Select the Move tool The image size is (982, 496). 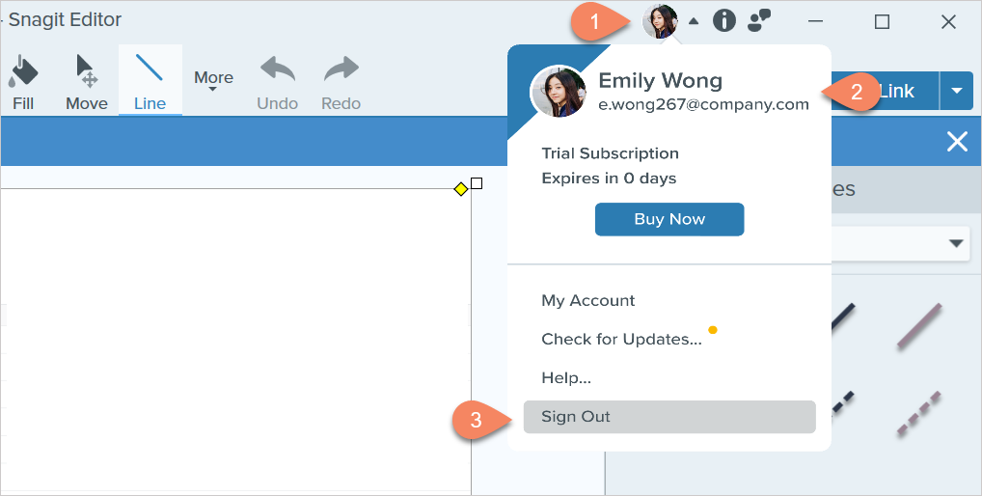87,83
